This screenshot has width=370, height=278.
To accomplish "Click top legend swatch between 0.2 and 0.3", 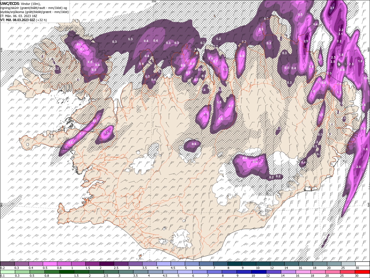I will click(8, 264).
